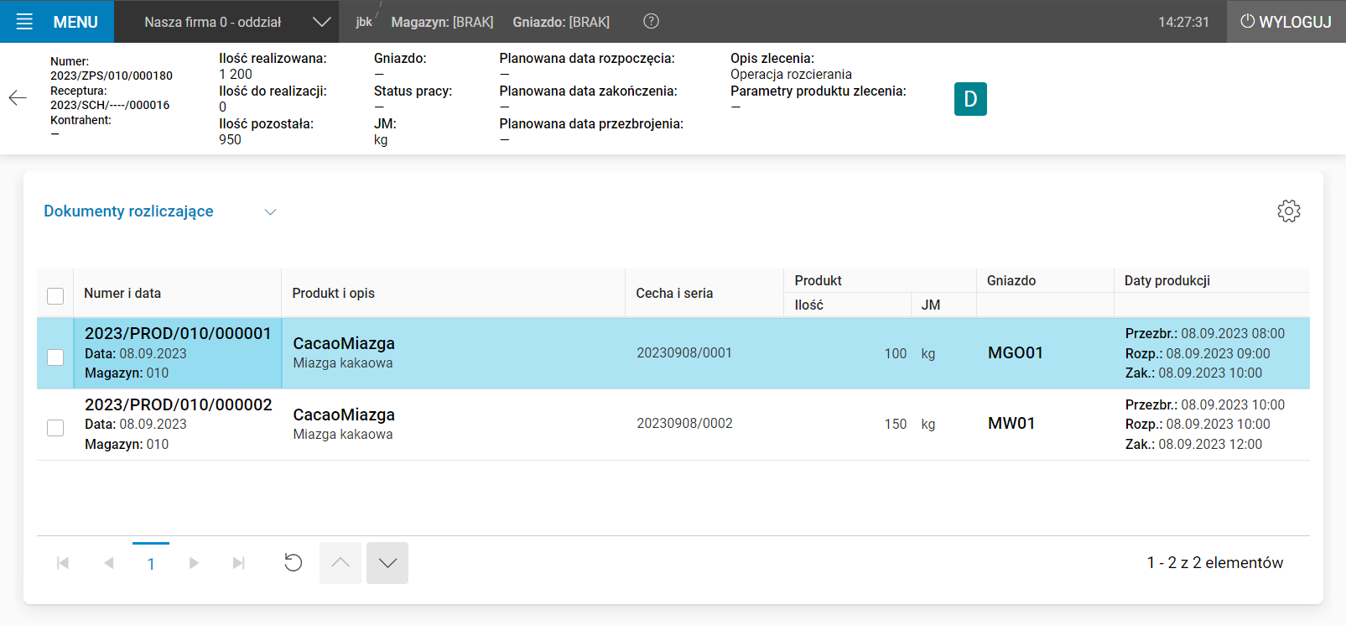
Task: Click the up chevron button in pager
Action: [340, 563]
